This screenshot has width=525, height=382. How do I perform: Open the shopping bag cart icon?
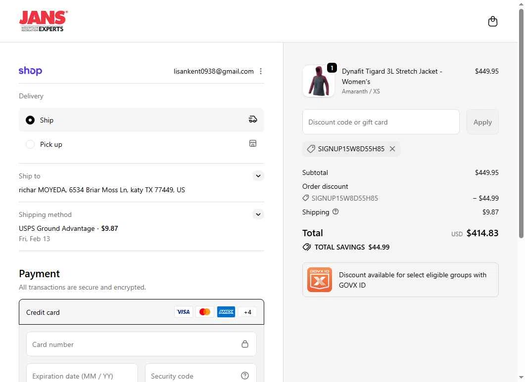492,21
